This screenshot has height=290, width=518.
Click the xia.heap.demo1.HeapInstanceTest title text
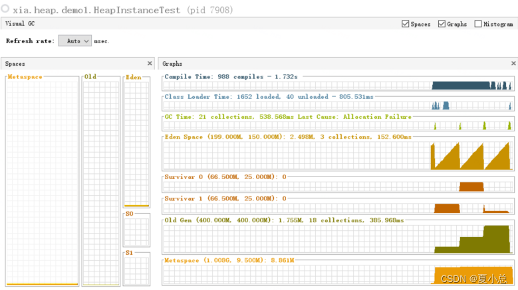[x=96, y=10]
